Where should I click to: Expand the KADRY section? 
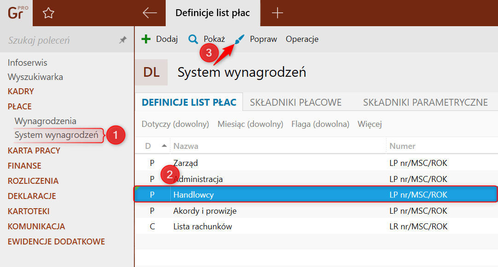tap(21, 91)
